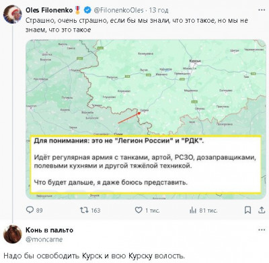Open the @FilonenkoOles handle link
Image resolution: width=269 pixels, height=263 pixels.
[x=118, y=10]
